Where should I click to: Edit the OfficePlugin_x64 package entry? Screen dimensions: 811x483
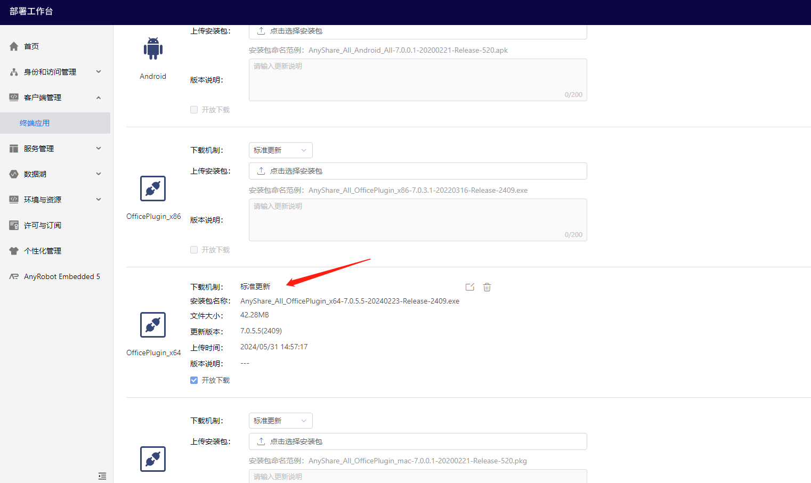tap(470, 287)
